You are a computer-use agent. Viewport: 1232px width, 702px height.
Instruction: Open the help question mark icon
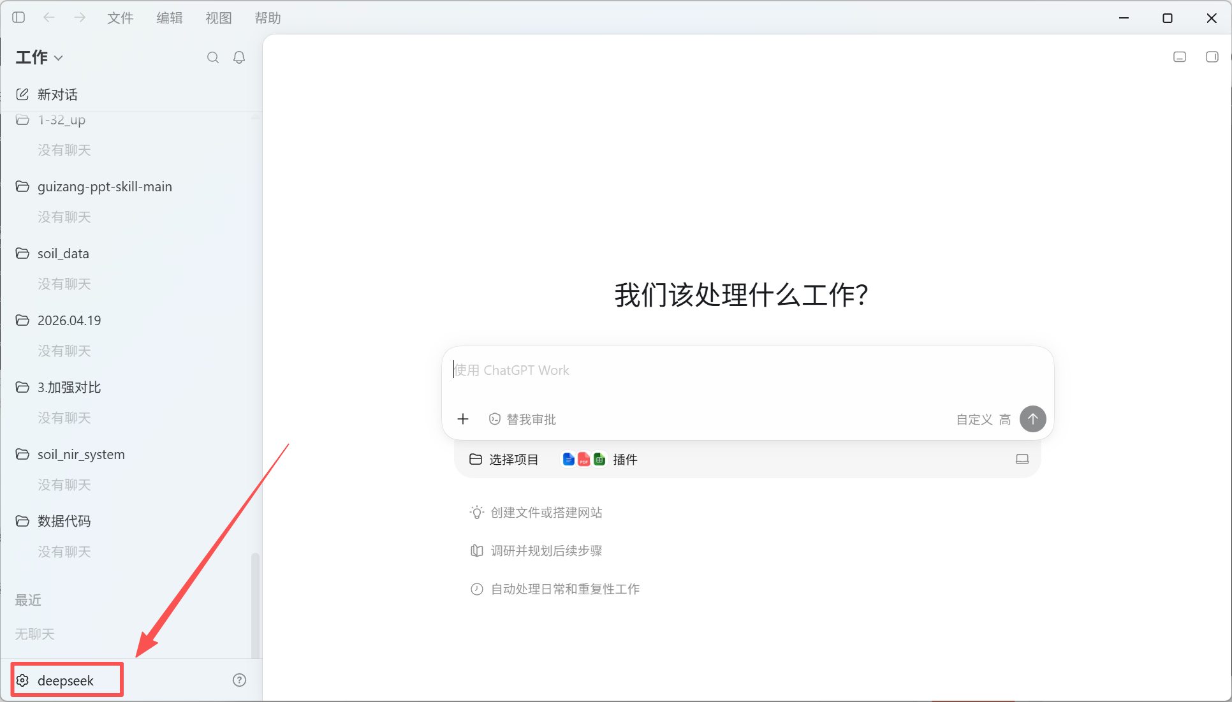pos(239,680)
